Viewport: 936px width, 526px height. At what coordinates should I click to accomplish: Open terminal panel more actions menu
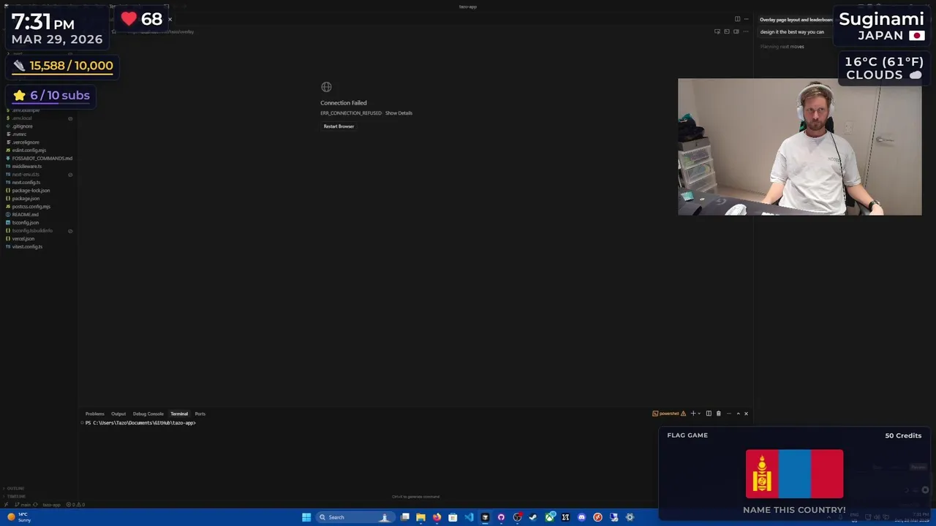[x=728, y=413]
